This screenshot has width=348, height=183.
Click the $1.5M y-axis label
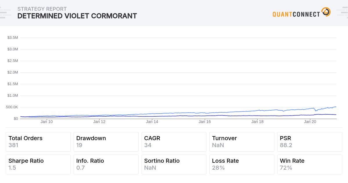13,84
